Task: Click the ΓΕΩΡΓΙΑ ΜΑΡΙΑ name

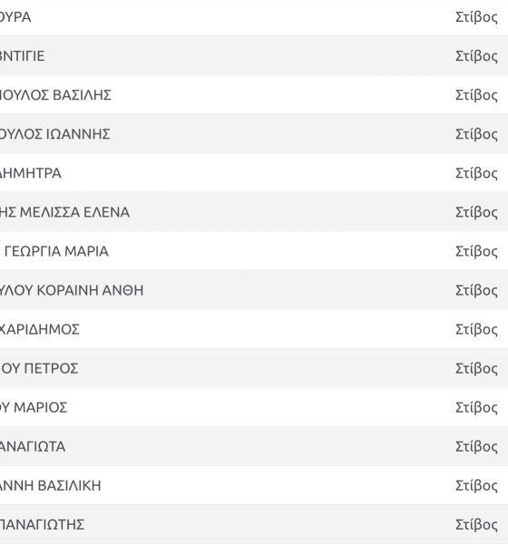Action: [x=54, y=251]
